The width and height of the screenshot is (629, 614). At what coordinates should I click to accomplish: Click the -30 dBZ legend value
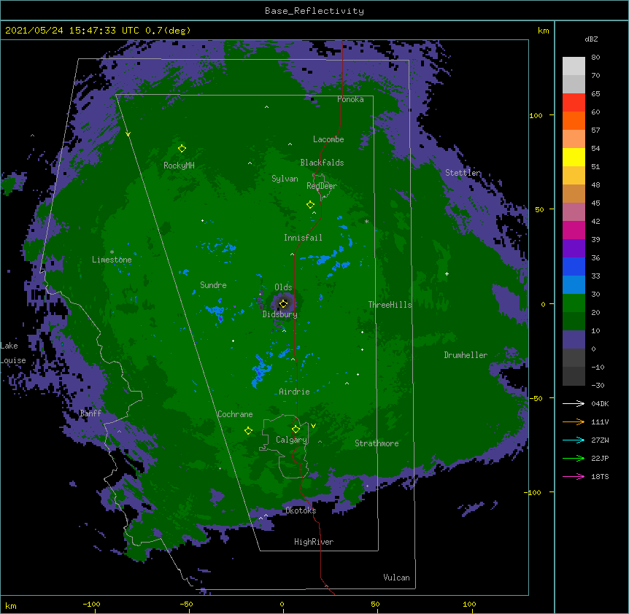pos(598,385)
